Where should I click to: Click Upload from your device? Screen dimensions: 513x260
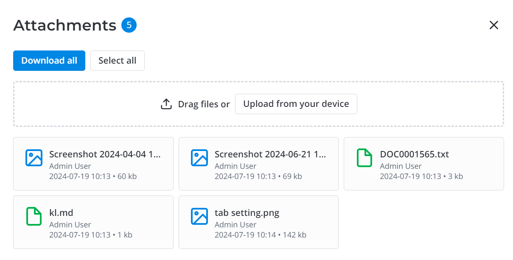tap(296, 104)
